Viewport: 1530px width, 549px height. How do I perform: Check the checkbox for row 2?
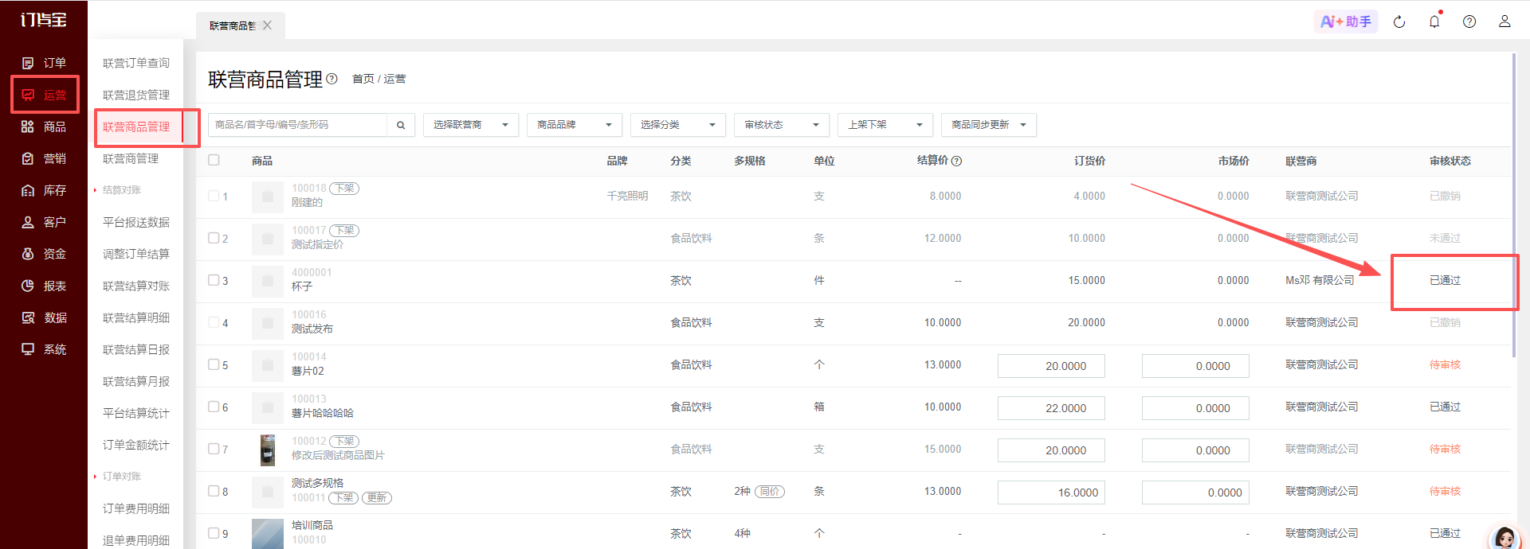tap(214, 238)
